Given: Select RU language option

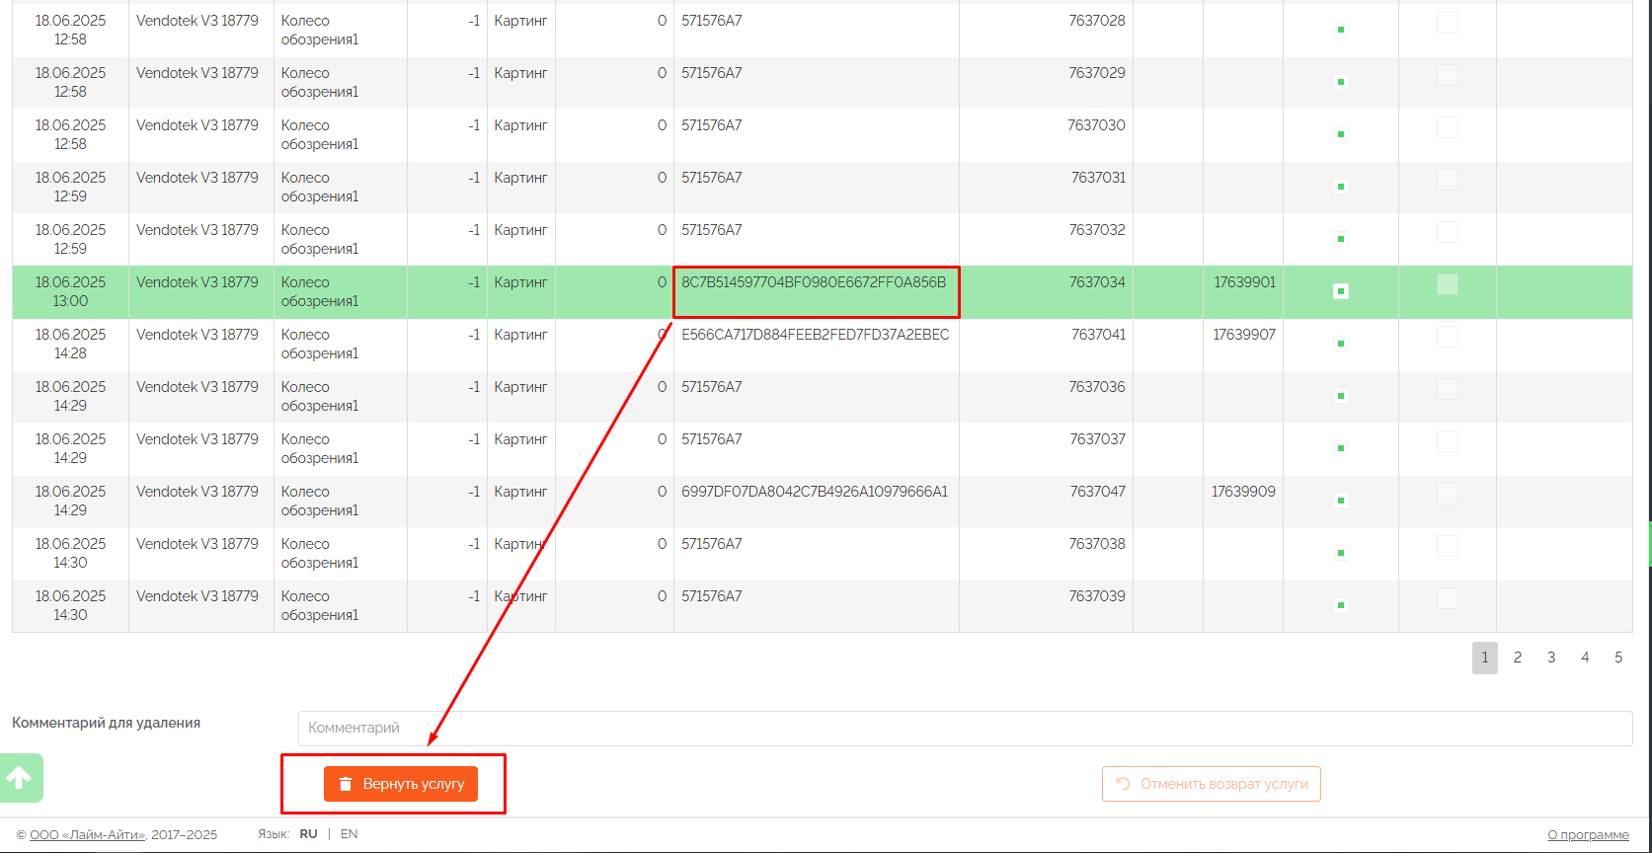Looking at the screenshot, I should pos(308,834).
